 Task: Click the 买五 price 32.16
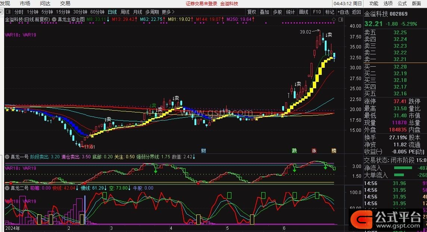click(x=400, y=94)
